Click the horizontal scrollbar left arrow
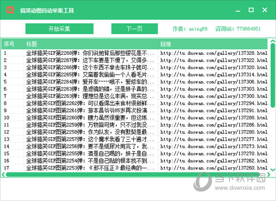The image size is (276, 201). [x=3, y=175]
